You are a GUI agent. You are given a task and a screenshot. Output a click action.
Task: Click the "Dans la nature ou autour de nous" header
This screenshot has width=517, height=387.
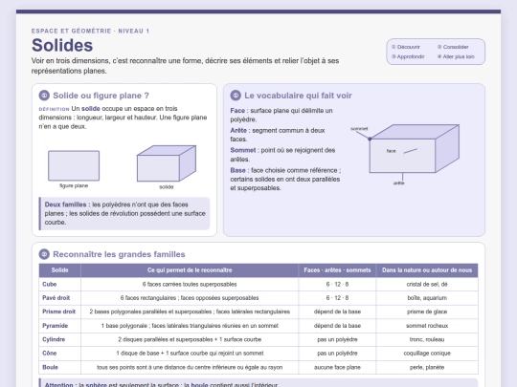[x=427, y=270]
